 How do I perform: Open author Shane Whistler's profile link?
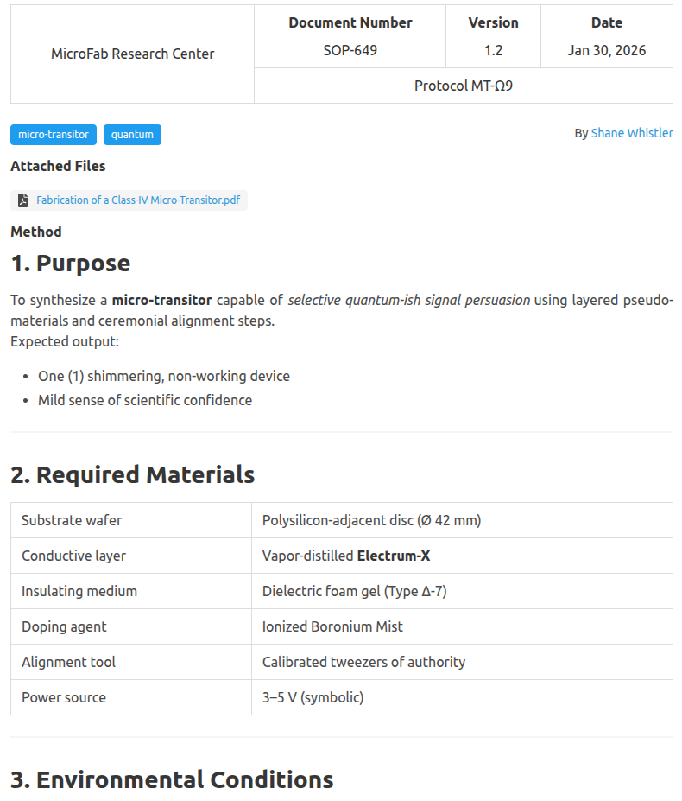(x=632, y=133)
